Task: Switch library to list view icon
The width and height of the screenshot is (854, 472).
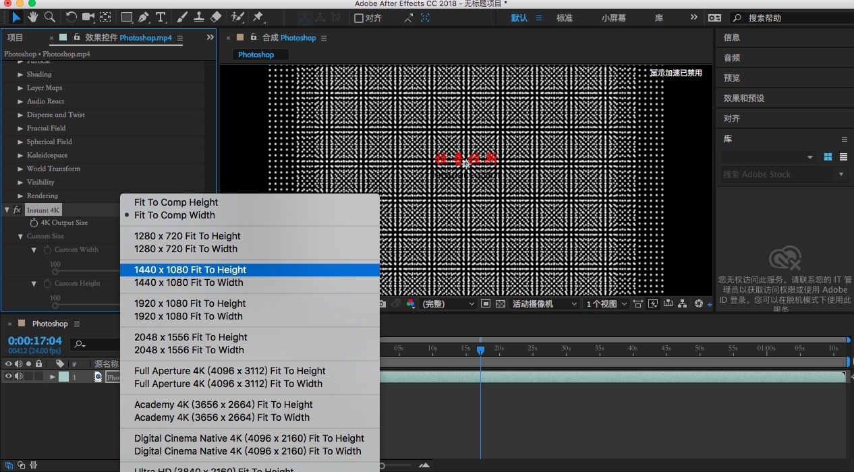Action: [844, 157]
